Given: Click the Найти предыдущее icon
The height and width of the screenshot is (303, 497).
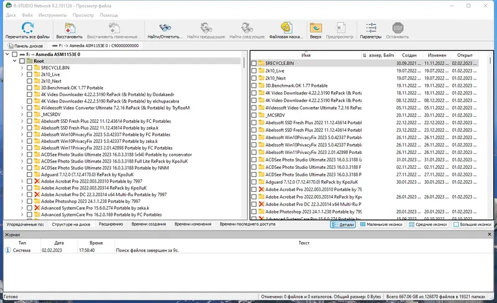Looking at the screenshot, I should (x=206, y=28).
